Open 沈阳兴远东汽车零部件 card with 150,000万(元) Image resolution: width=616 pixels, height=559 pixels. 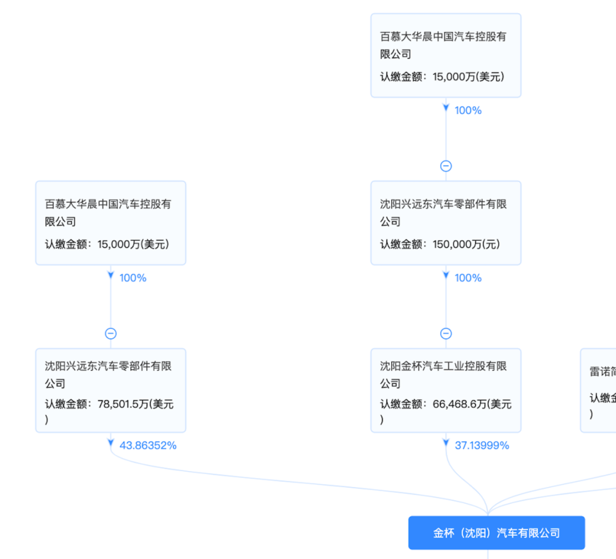click(x=446, y=222)
